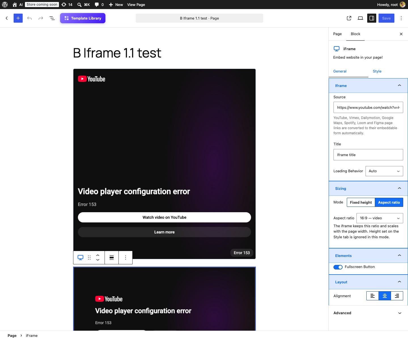The width and height of the screenshot is (408, 340).
Task: Click the Error 153 badge in first embed
Action: 242,253
